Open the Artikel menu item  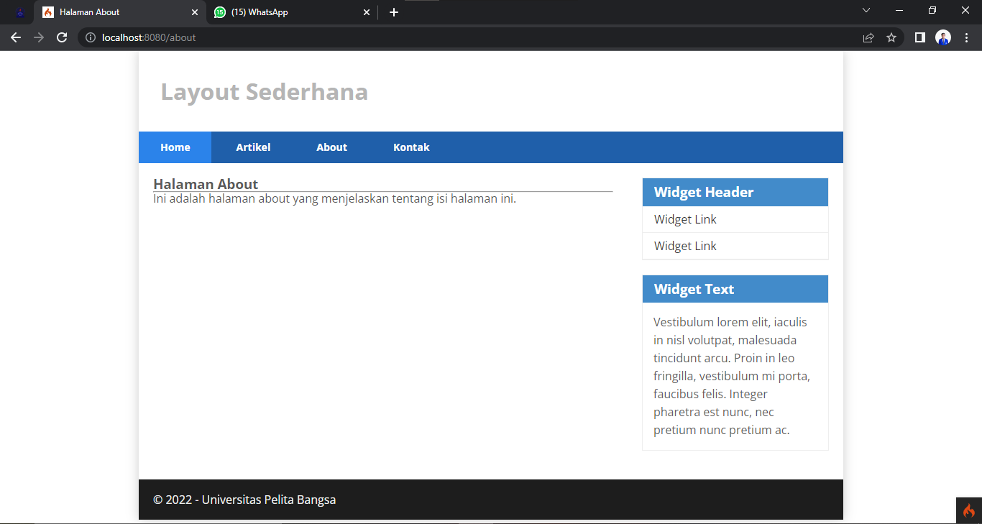pos(253,147)
